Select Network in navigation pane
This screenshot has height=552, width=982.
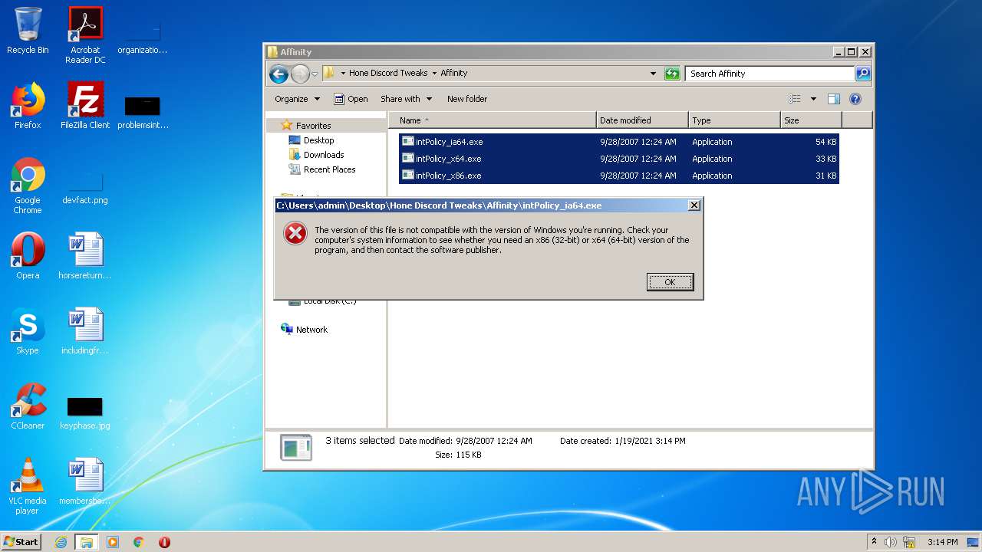311,330
